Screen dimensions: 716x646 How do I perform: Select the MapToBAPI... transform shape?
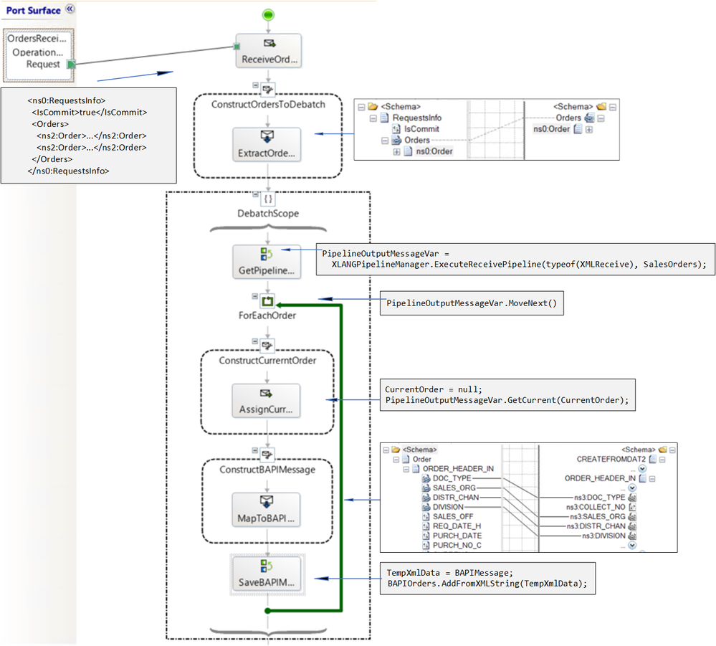[266, 510]
